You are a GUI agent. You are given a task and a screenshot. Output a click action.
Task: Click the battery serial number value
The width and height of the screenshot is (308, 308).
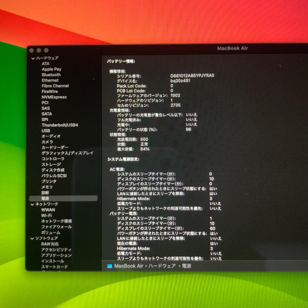[x=192, y=76]
